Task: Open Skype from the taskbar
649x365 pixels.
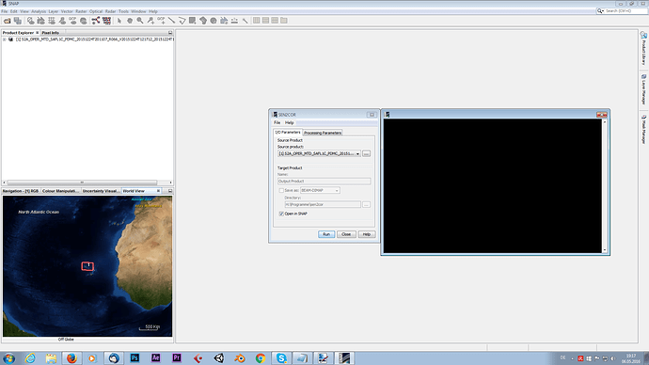Action: click(x=281, y=358)
